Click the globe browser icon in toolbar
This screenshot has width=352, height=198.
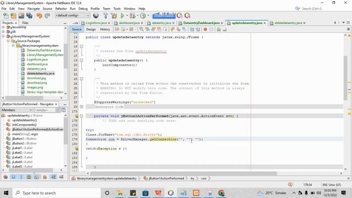(x=96, y=15)
